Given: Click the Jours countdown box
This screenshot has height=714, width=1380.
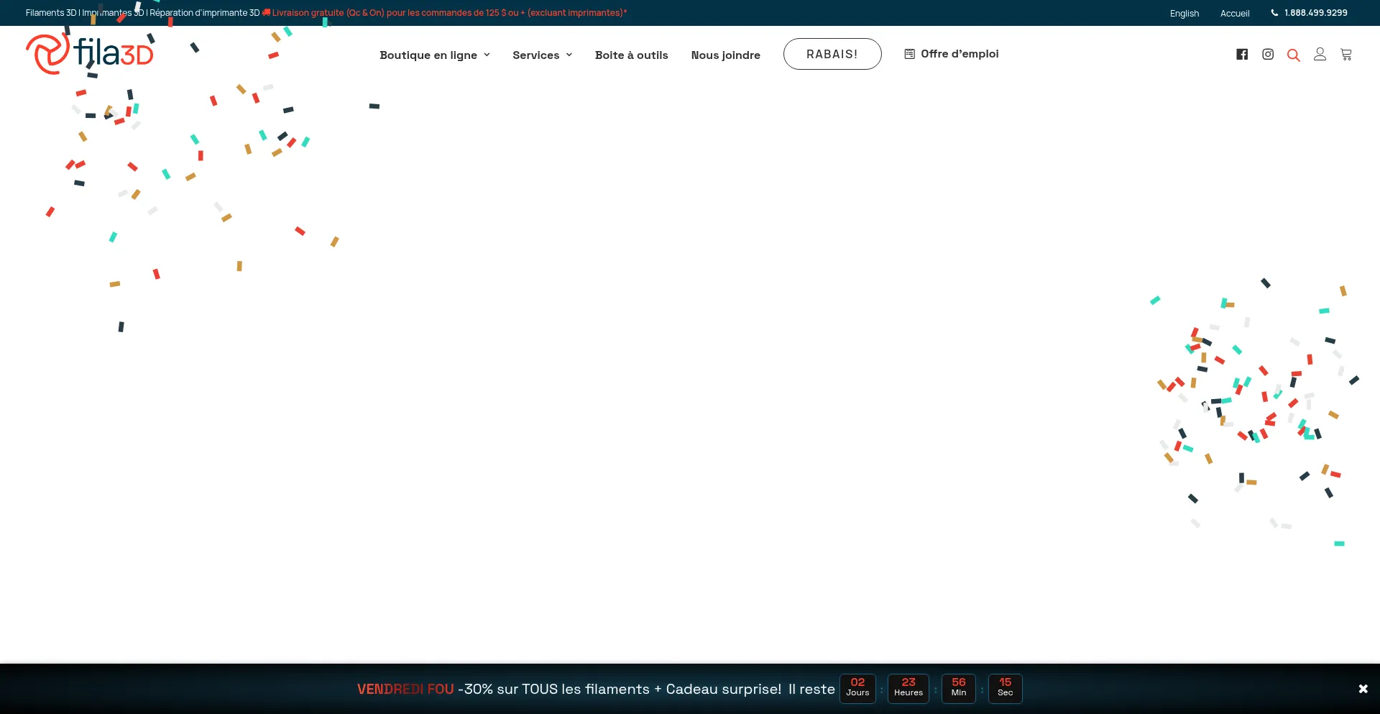Looking at the screenshot, I should (857, 688).
